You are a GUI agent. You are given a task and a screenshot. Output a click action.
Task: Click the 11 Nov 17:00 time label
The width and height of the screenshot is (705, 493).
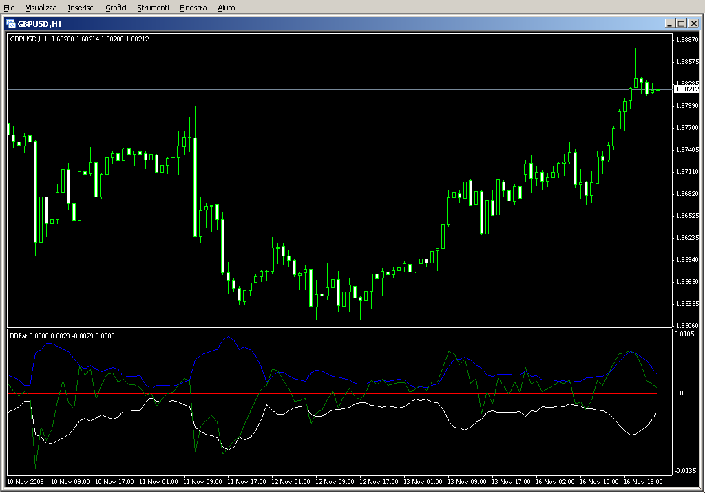[x=247, y=482]
